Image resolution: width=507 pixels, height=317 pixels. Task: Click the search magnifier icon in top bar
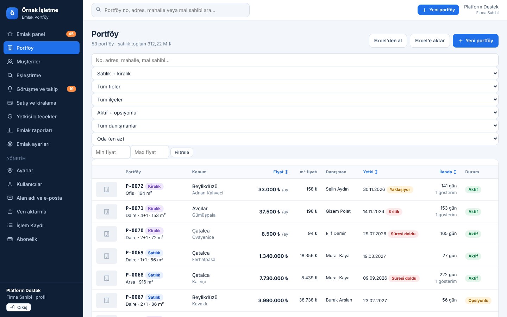[x=99, y=10]
